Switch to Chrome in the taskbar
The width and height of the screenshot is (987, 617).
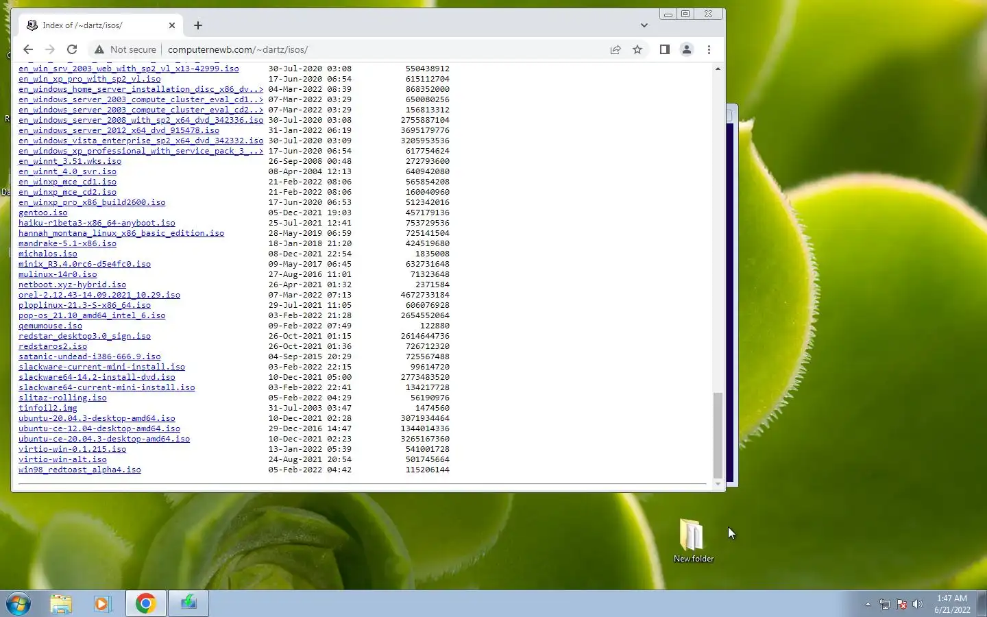tap(145, 604)
